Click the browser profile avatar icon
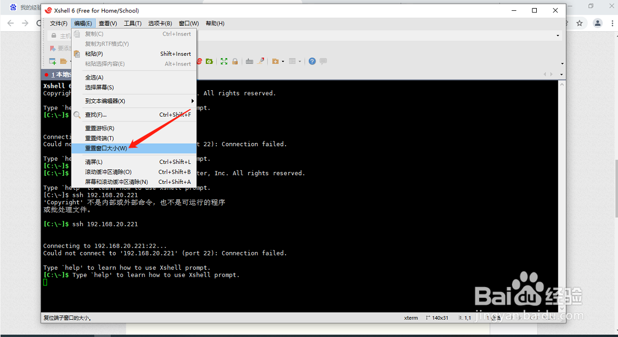Screen dimensions: 618x337 click(x=598, y=23)
